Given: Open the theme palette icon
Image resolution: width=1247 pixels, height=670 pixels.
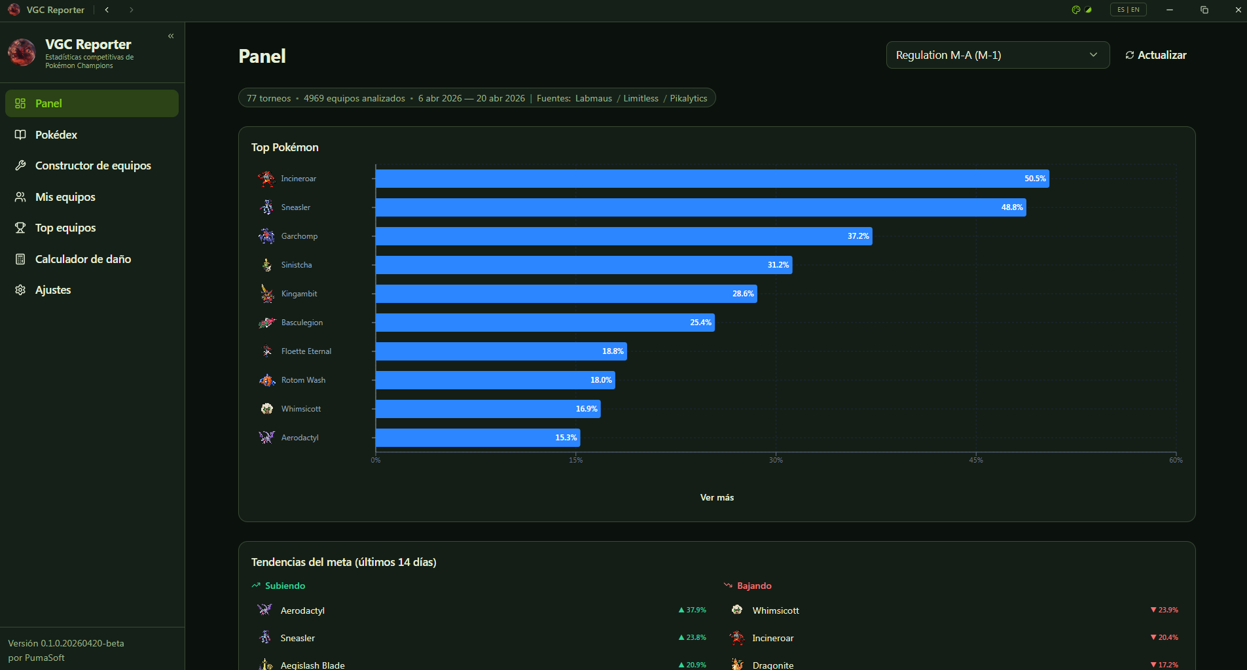Looking at the screenshot, I should tap(1075, 10).
